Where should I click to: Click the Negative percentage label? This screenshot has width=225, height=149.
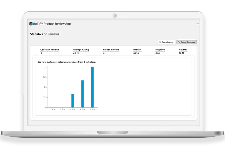click(160, 50)
